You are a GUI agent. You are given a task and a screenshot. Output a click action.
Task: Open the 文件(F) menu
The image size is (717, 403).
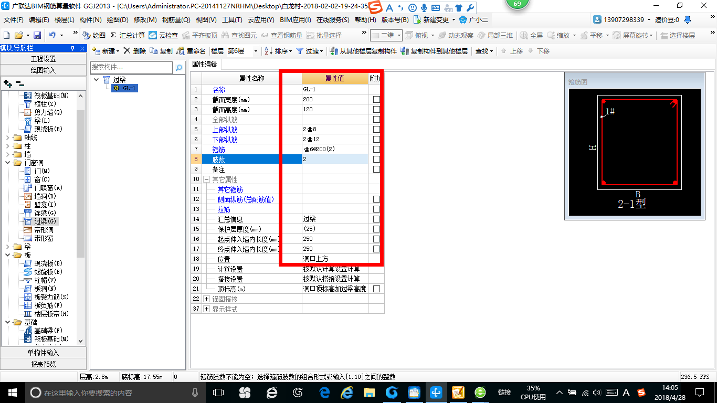14,20
